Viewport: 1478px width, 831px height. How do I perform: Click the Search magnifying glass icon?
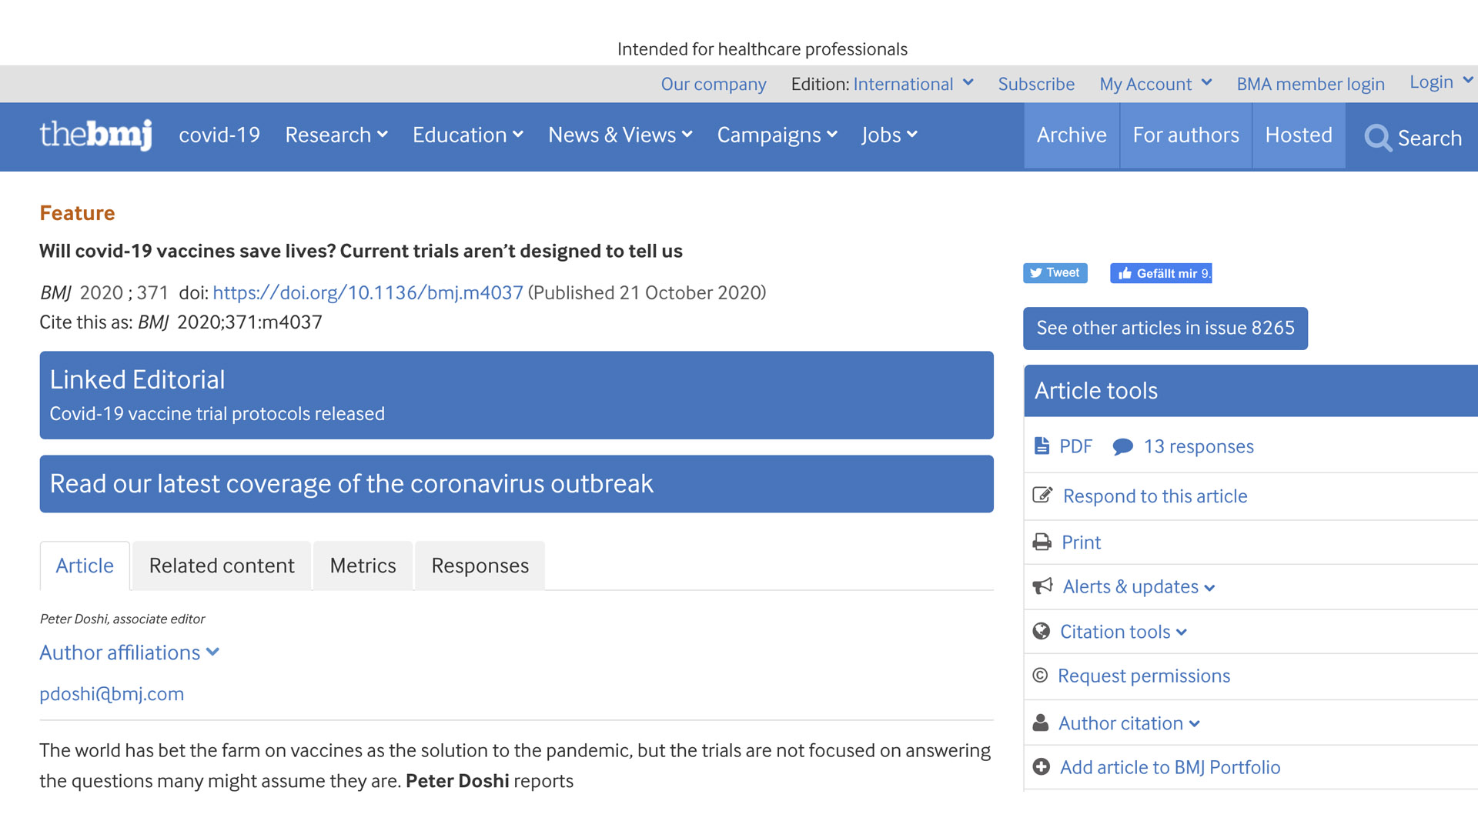1377,138
